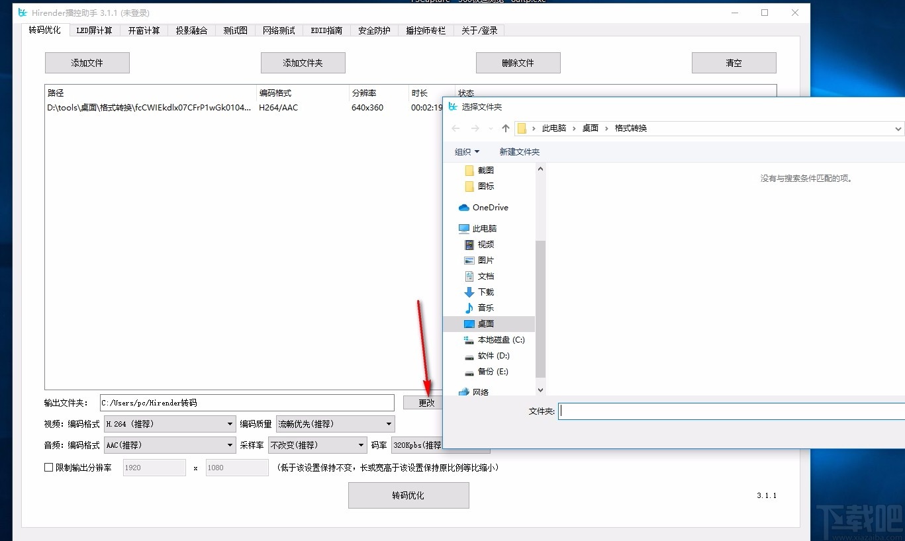Switch to the 测试图 tab
Viewport: 905px width, 541px height.
tap(235, 30)
